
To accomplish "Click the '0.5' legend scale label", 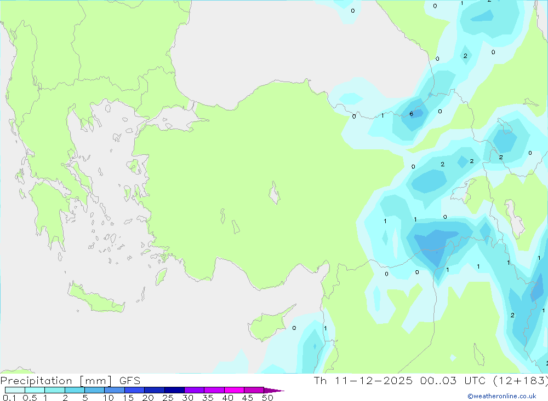I will [x=30, y=398].
